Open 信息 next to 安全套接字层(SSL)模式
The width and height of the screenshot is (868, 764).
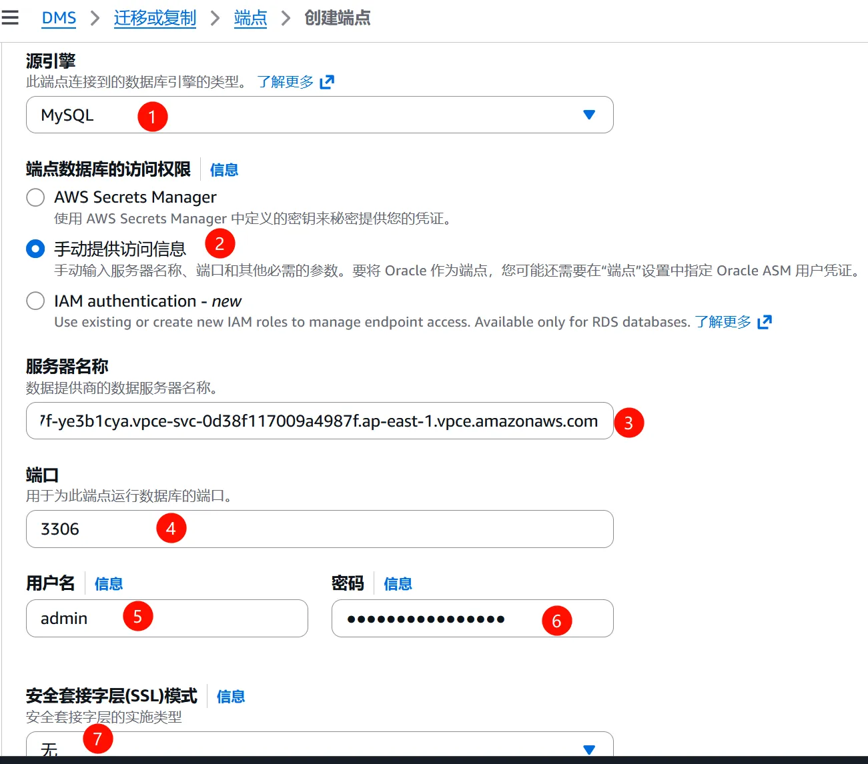coord(231,696)
